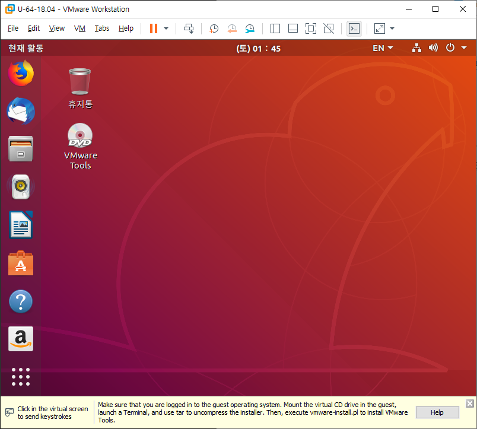Send Ctrl+Alt+Del to the guest
The width and height of the screenshot is (477, 429).
pyautogui.click(x=189, y=28)
